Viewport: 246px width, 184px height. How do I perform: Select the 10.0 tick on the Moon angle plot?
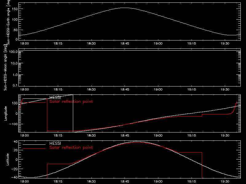click(x=14, y=63)
